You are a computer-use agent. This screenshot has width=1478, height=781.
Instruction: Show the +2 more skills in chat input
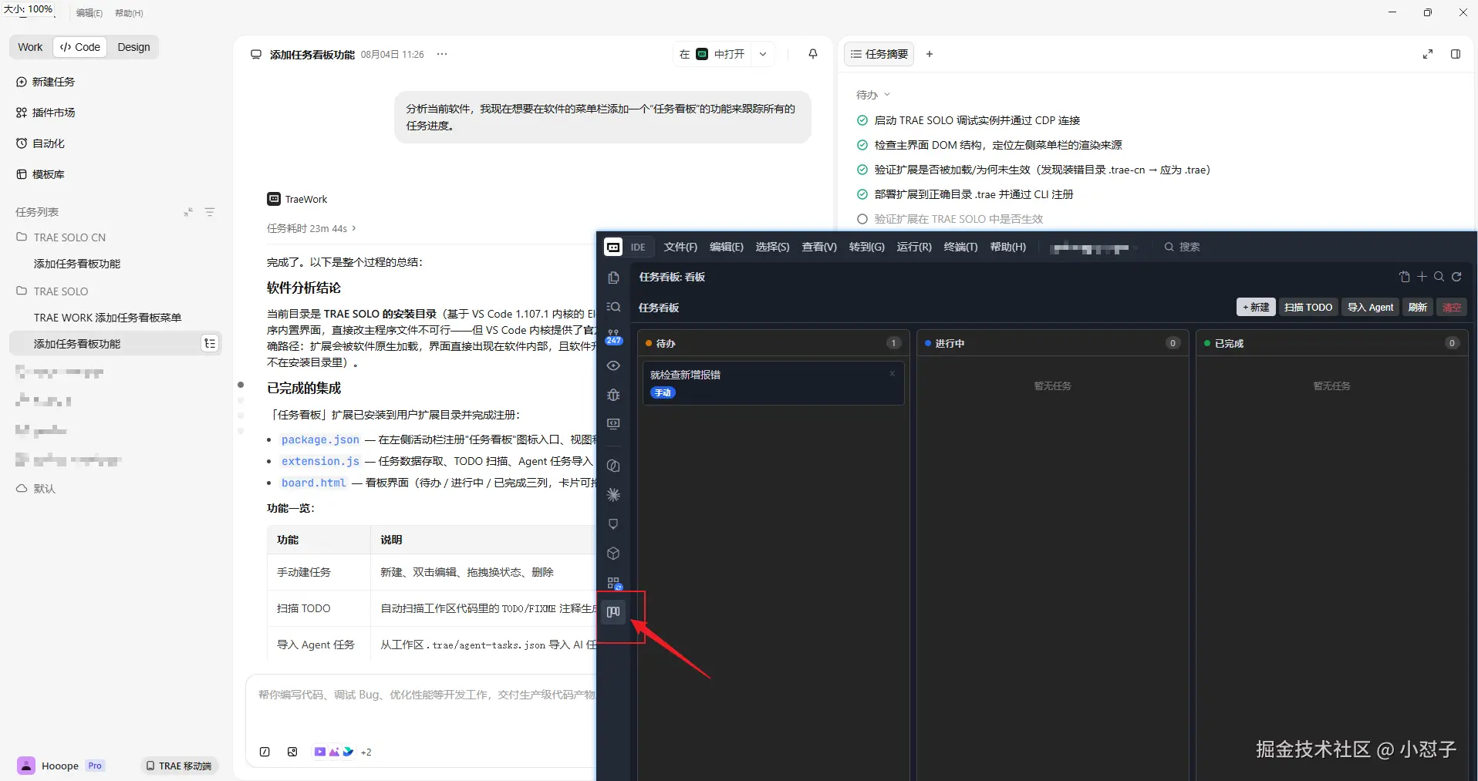click(366, 752)
